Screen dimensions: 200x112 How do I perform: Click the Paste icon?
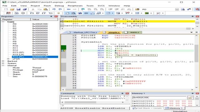[x=45, y=9]
